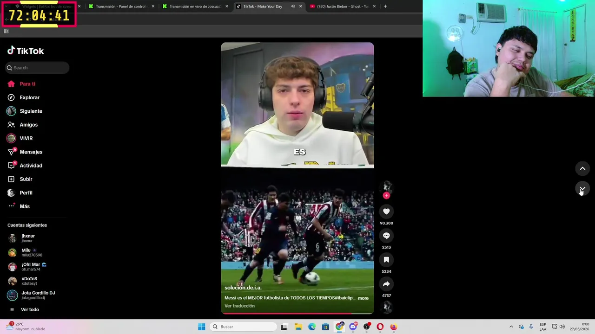Open the video creator's avatar

tap(386, 186)
